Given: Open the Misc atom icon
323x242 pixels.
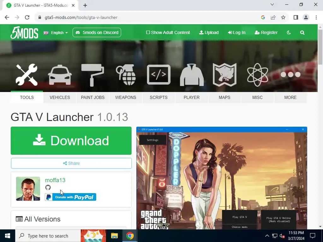Looking at the screenshot, I should (x=257, y=75).
